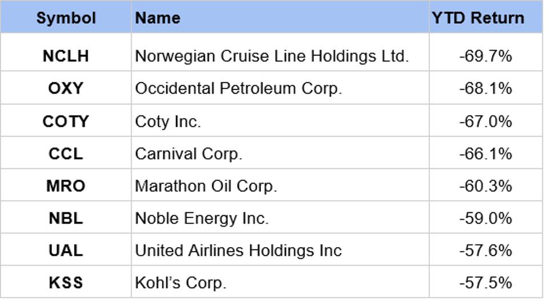Screen dimensions: 547x302
Task: Click the Occidental Petroleum Corp. name cell
Action: (238, 88)
